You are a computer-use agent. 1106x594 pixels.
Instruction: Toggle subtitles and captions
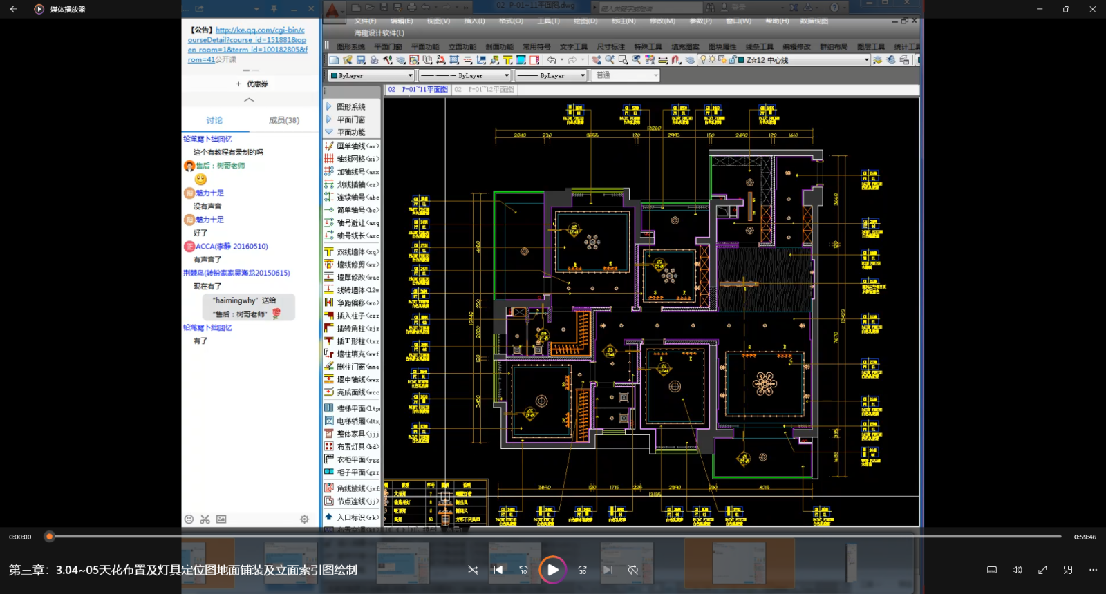point(991,570)
